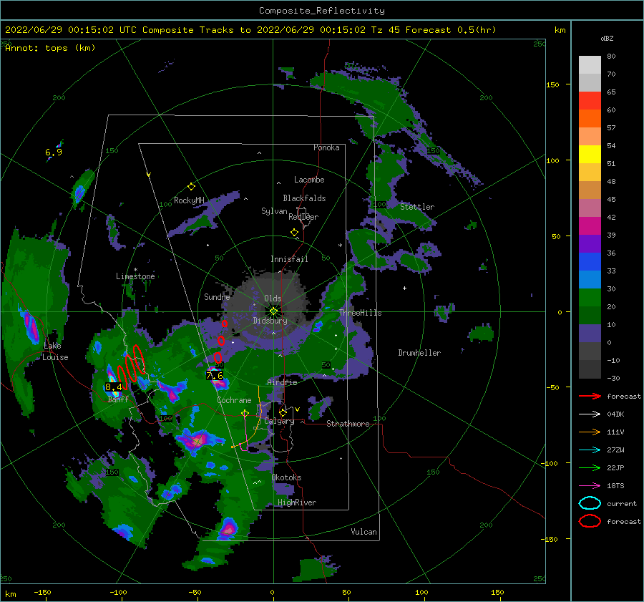644x602 pixels.
Task: Click the Calgary city label
Action: click(279, 421)
